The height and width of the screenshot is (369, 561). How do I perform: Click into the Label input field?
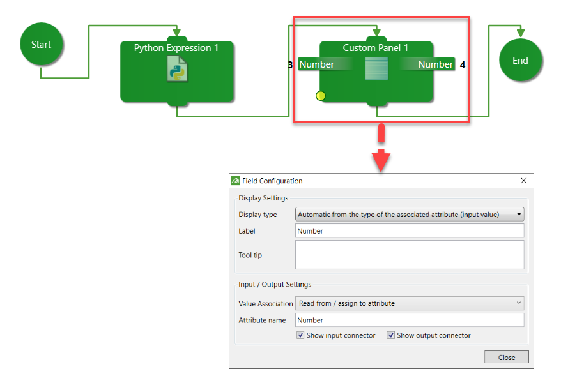click(410, 231)
